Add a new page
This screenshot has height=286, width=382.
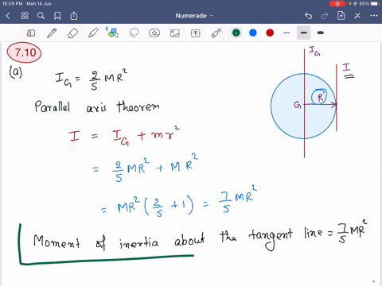pyautogui.click(x=341, y=16)
